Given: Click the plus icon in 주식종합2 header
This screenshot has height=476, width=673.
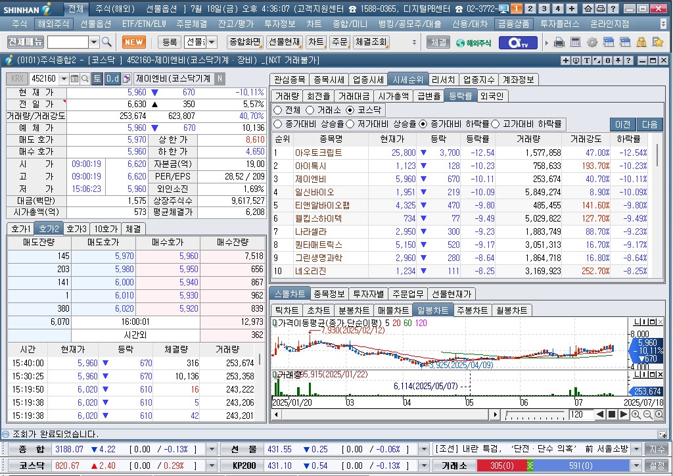Looking at the screenshot, I should point(566,60).
